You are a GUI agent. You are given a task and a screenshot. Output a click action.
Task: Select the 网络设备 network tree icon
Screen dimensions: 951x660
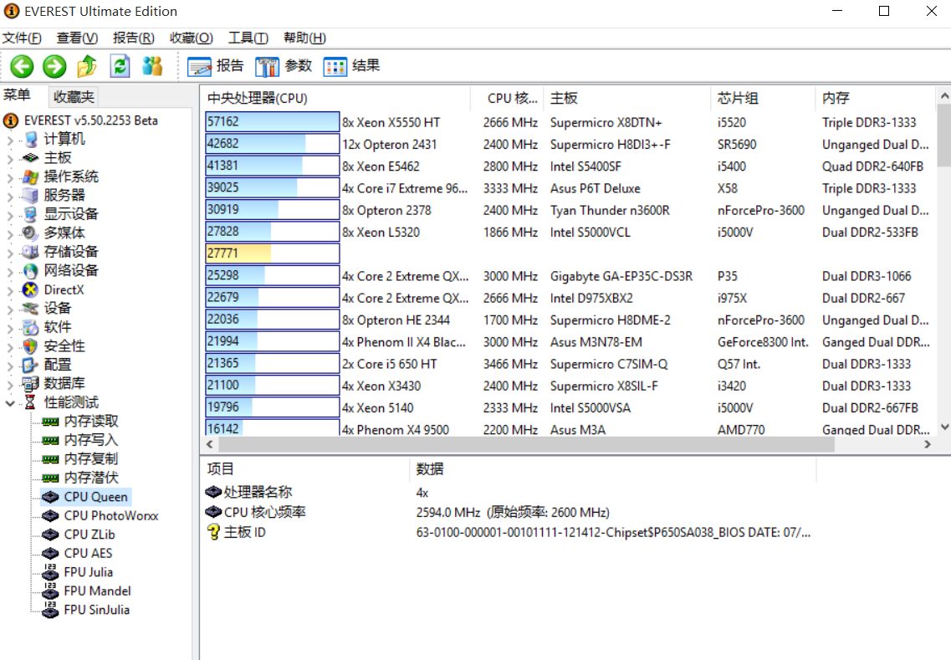[30, 270]
